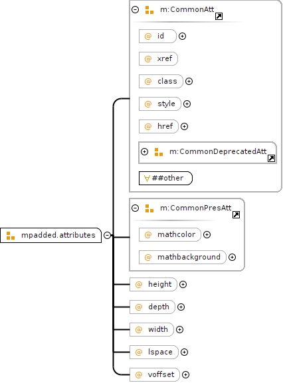Collapse the m:CommonAtt group
This screenshot has width=283, height=385.
click(x=135, y=9)
